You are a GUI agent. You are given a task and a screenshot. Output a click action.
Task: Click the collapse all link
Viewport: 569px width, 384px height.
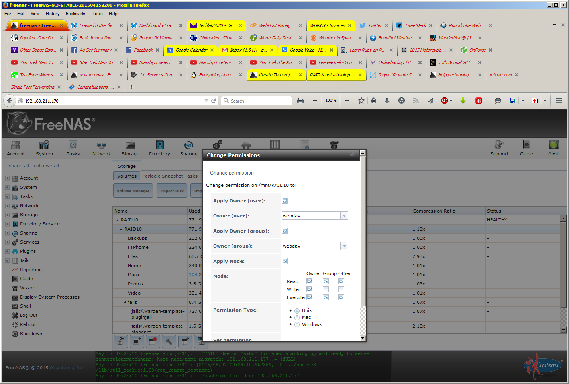(46, 166)
